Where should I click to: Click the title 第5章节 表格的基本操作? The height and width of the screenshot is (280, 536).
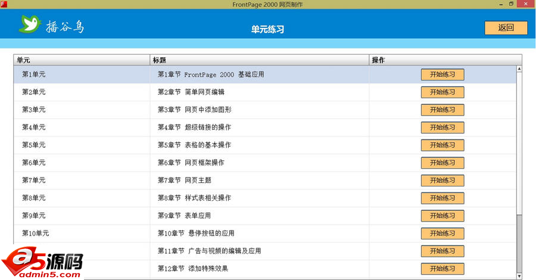click(194, 145)
